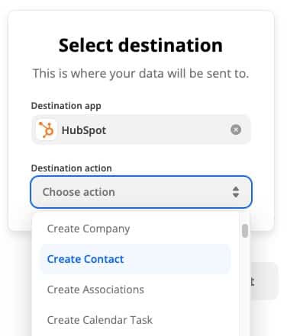The height and width of the screenshot is (336, 287).
Task: Click the Destination app field showing HubSpot
Action: pyautogui.click(x=141, y=130)
